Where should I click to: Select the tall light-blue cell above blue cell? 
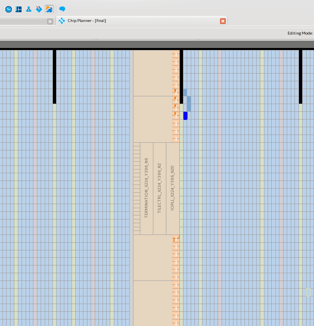coord(189,104)
